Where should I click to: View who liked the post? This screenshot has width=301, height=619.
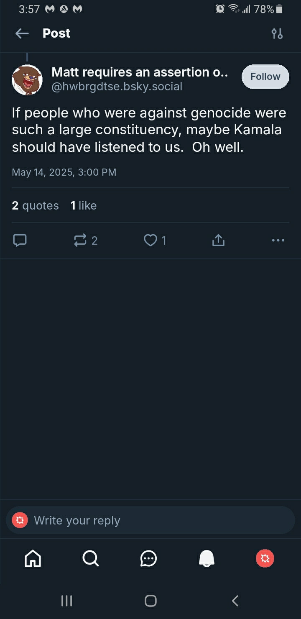coord(84,205)
